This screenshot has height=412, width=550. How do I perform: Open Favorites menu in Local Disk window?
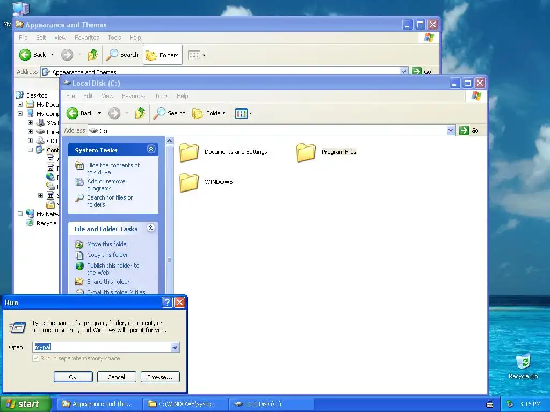[134, 96]
